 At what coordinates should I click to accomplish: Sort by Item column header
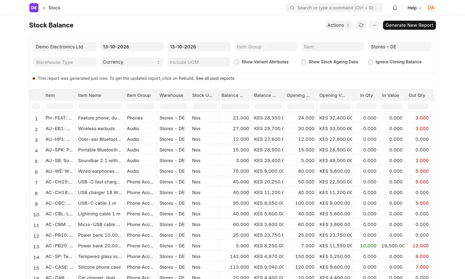pos(59,95)
